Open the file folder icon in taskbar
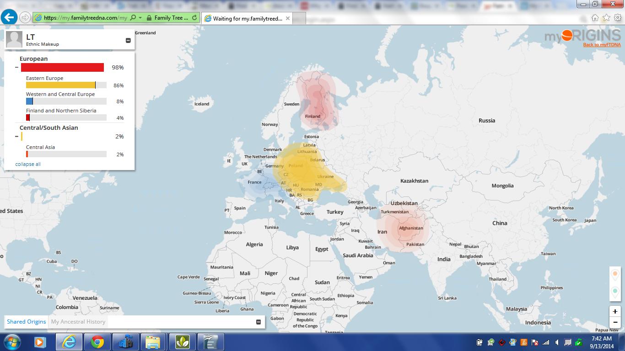Viewport: 625px width, 351px height. pyautogui.click(x=153, y=342)
